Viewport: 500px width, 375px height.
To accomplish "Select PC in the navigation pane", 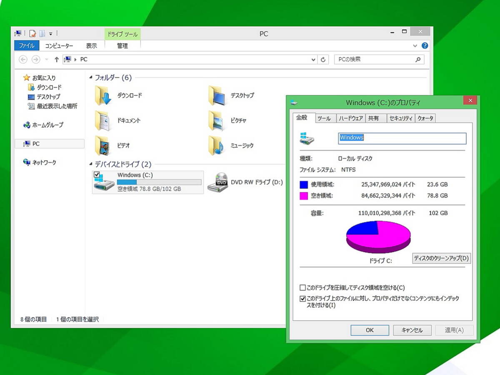I will (x=49, y=144).
